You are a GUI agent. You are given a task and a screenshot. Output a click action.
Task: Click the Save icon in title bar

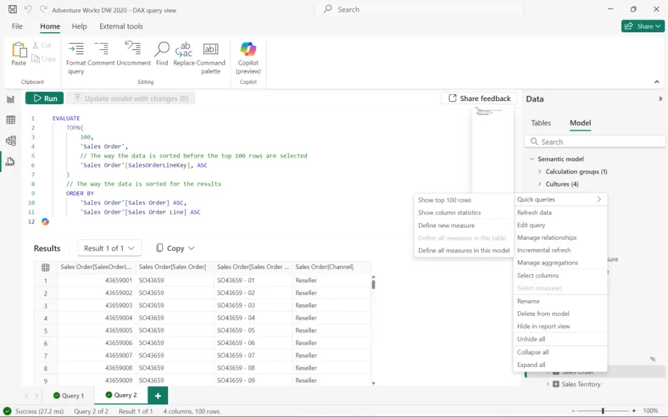12,9
